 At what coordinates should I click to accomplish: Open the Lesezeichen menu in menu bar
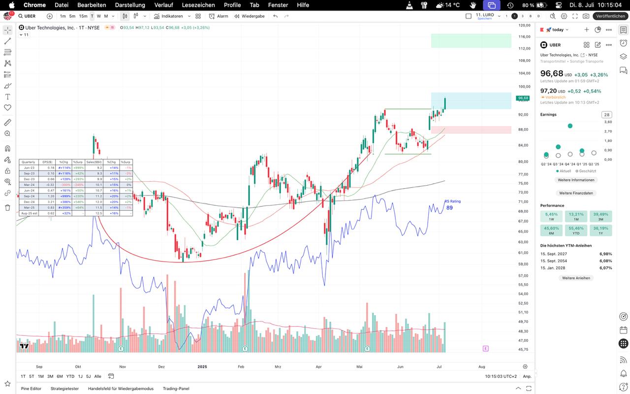[x=198, y=5]
